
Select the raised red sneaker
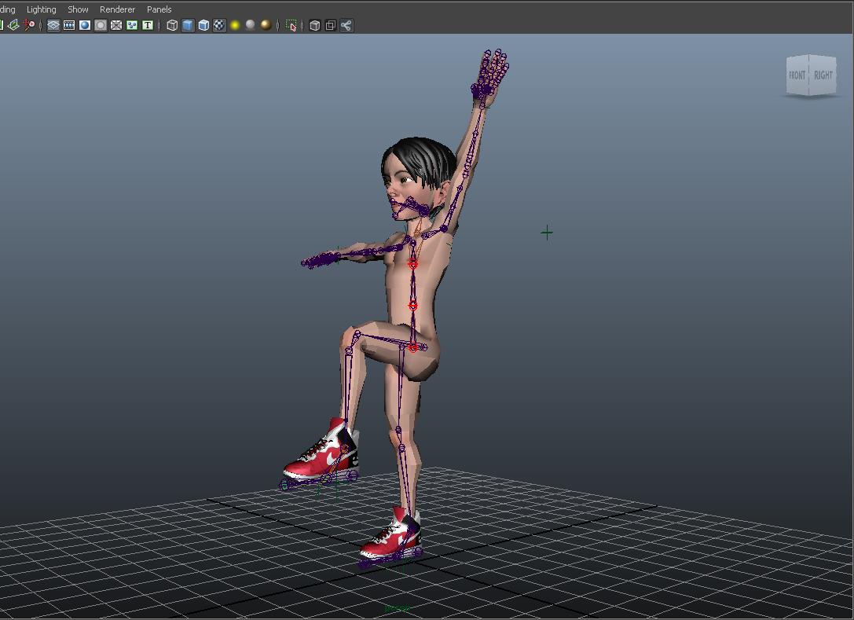tap(322, 450)
